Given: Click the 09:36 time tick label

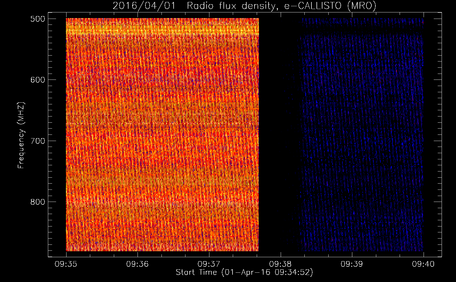Looking at the screenshot, I should (138, 264).
